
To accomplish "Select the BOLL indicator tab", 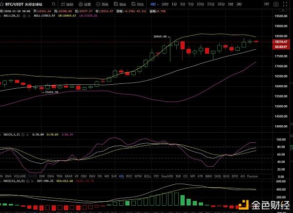I will point(147,176).
